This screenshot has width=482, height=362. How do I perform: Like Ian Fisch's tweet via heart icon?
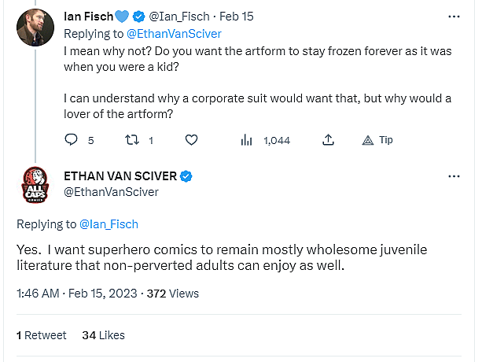(x=191, y=140)
